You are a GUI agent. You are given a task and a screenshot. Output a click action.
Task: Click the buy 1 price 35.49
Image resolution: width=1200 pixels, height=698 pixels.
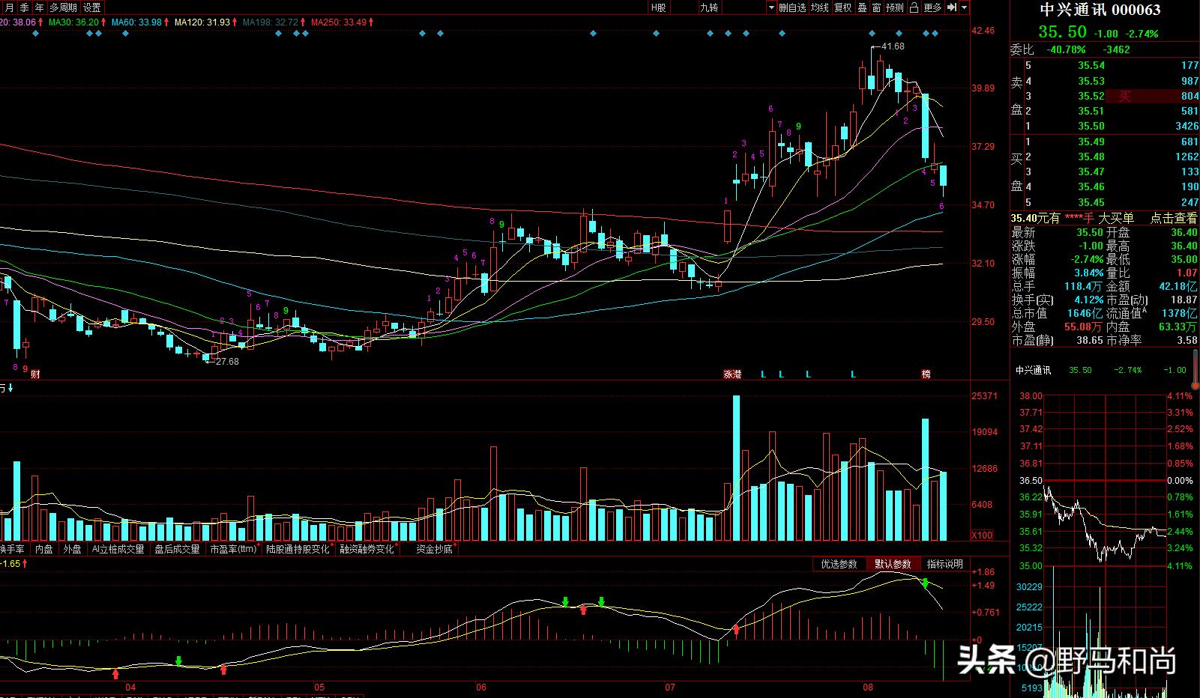[x=1091, y=142]
